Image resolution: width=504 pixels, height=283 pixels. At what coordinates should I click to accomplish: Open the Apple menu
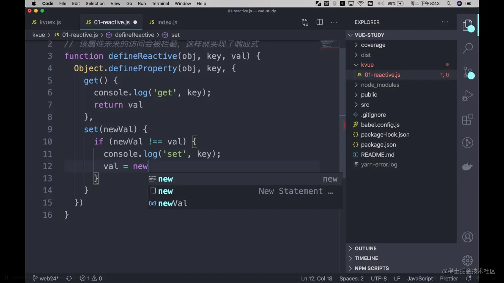tap(34, 4)
